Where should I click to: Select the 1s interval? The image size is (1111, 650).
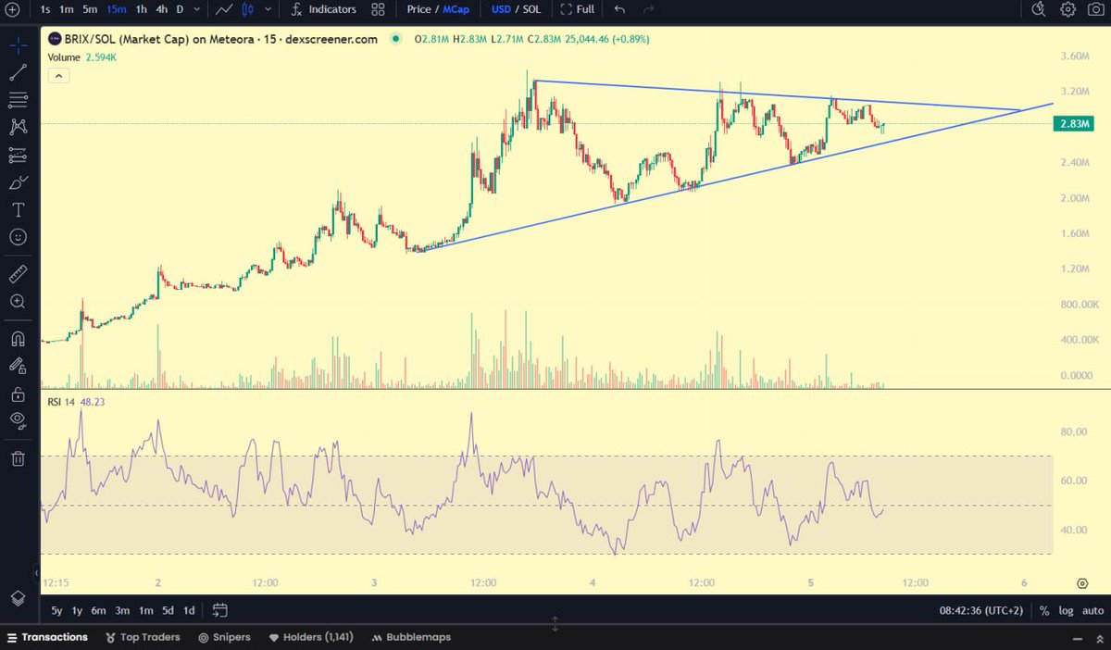click(44, 9)
